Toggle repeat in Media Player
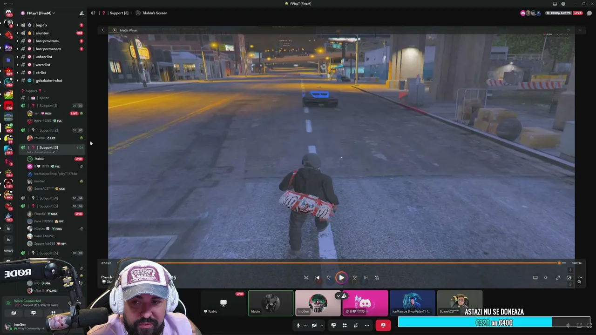This screenshot has height=335, width=596. click(x=377, y=278)
